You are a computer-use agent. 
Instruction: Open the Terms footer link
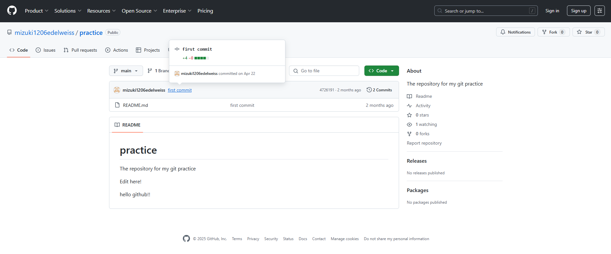(237, 239)
